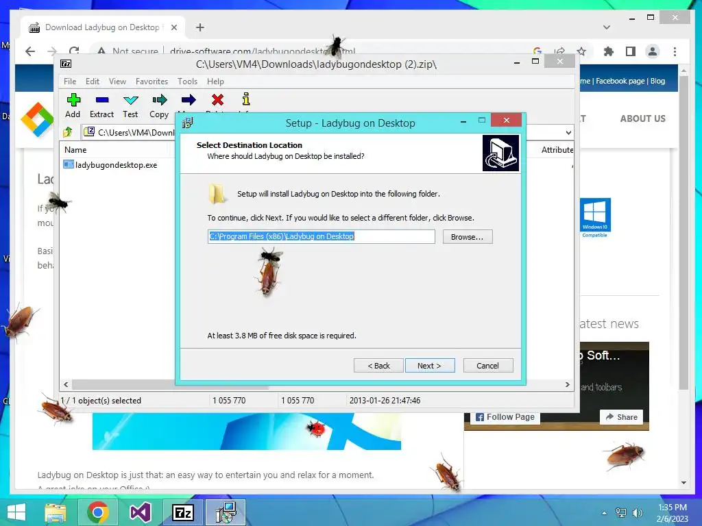The width and height of the screenshot is (702, 526).
Task: Close Download Ladybug on Desktop tab
Action: point(174,27)
